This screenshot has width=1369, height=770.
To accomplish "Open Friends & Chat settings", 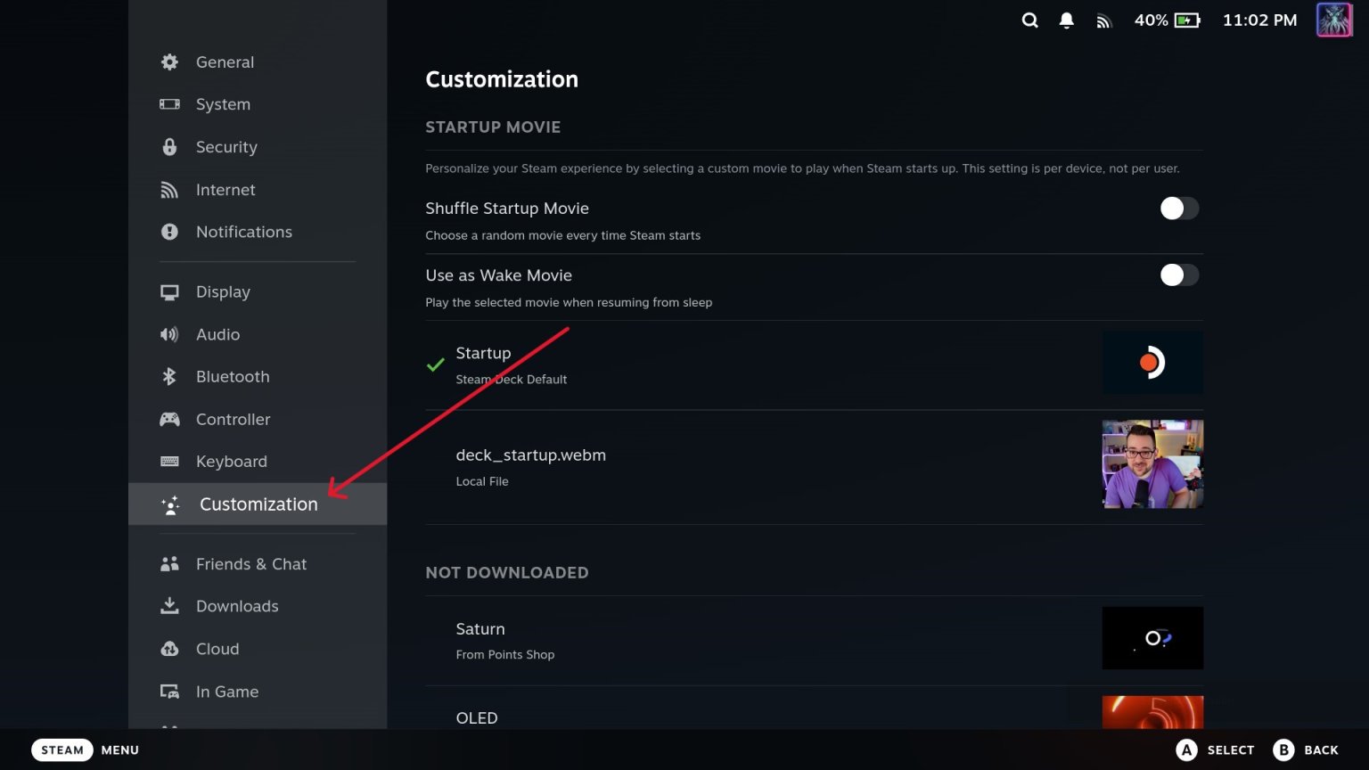I will (258, 564).
